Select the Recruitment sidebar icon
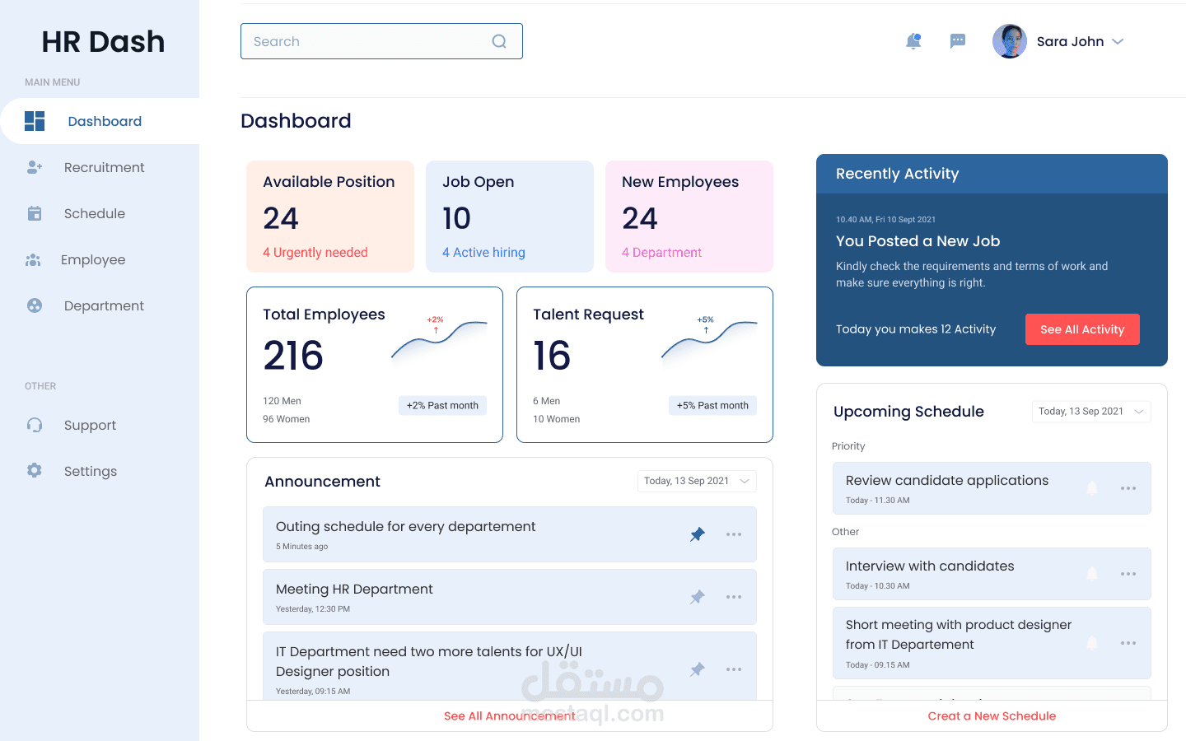Screen dimensions: 1186x741 [x=34, y=167]
